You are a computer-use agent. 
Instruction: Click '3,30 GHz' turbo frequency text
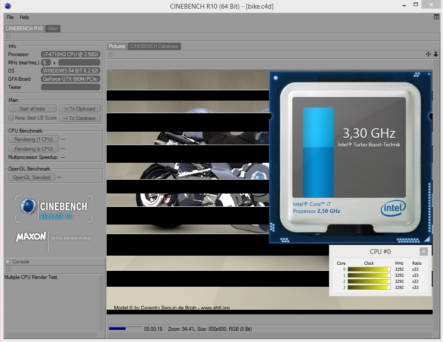(x=369, y=133)
